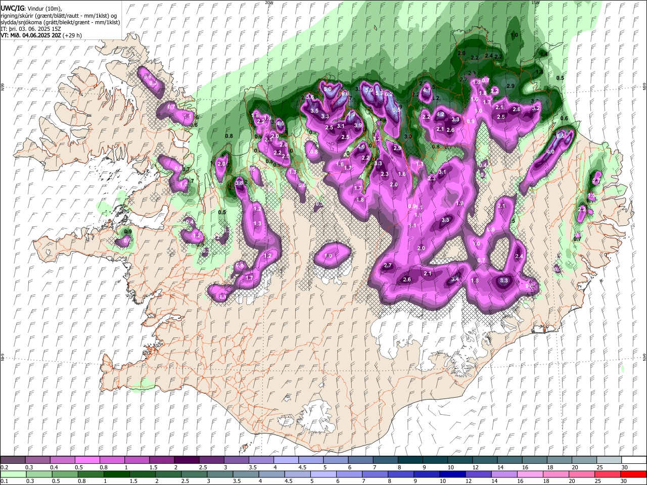This screenshot has height=485, width=647.
Task: Click the '3.8' snowfall value on the map
Action: [239, 183]
